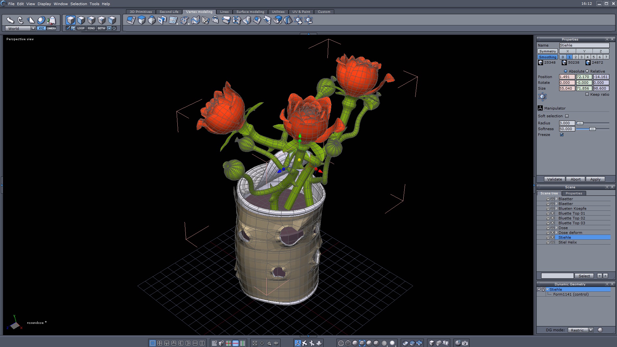Click the rotation dial icon under Size
The width and height of the screenshot is (617, 347).
(542, 96)
